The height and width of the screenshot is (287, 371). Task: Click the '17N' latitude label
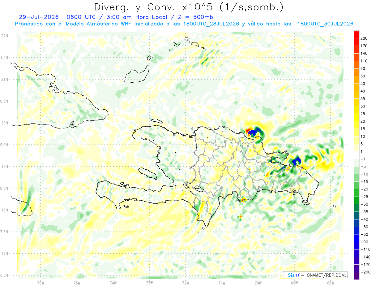point(4,254)
